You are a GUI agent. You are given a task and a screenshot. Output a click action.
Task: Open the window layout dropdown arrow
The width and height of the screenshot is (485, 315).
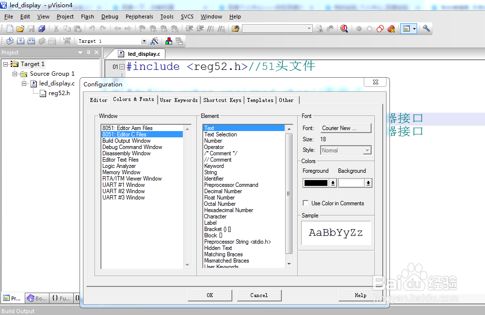[414, 29]
